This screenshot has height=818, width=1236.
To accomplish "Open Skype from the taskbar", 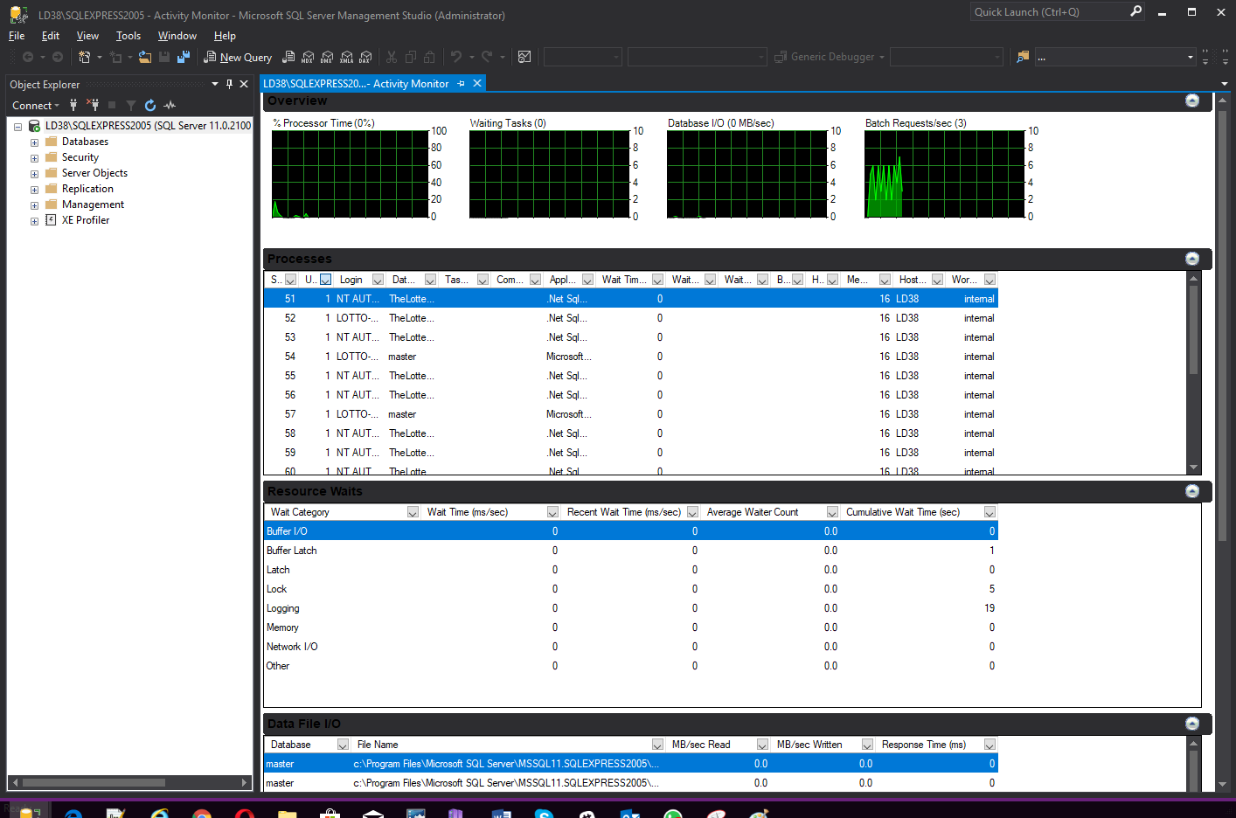I will [545, 814].
